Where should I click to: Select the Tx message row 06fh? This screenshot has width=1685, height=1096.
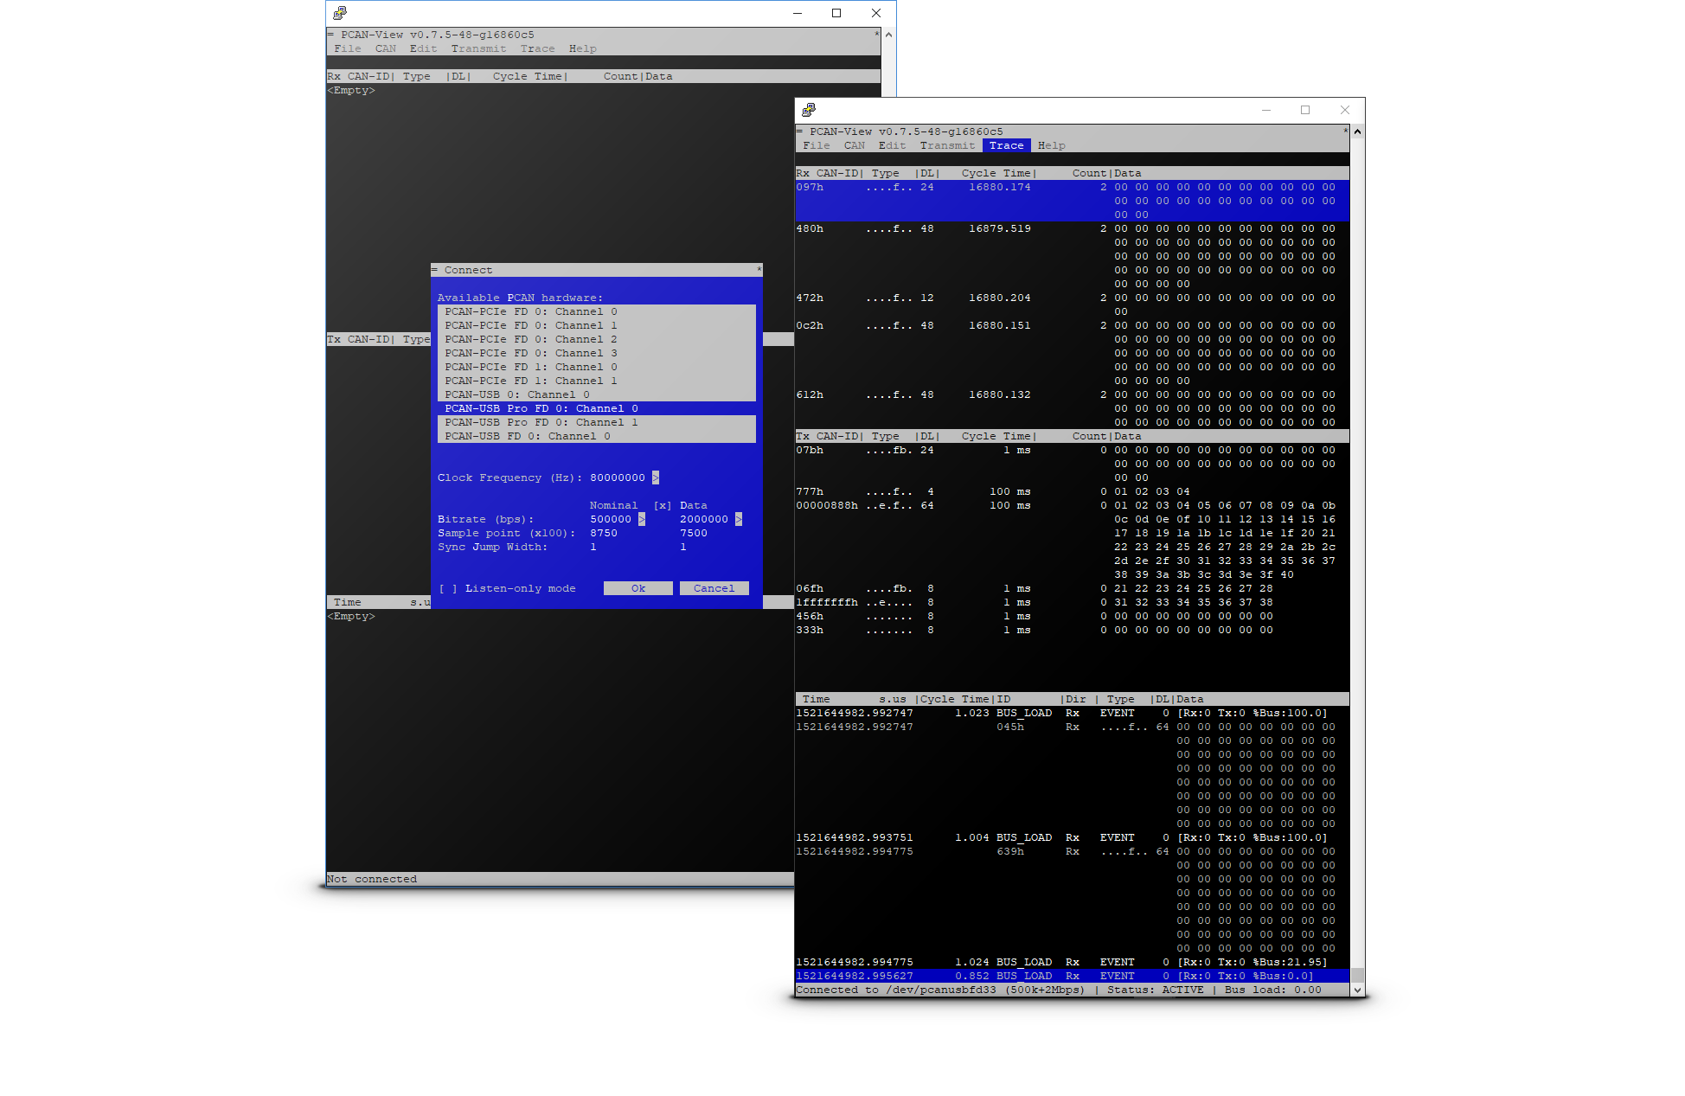(1073, 588)
